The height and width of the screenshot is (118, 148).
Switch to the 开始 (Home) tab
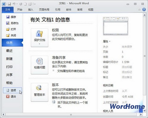click(x=20, y=9)
